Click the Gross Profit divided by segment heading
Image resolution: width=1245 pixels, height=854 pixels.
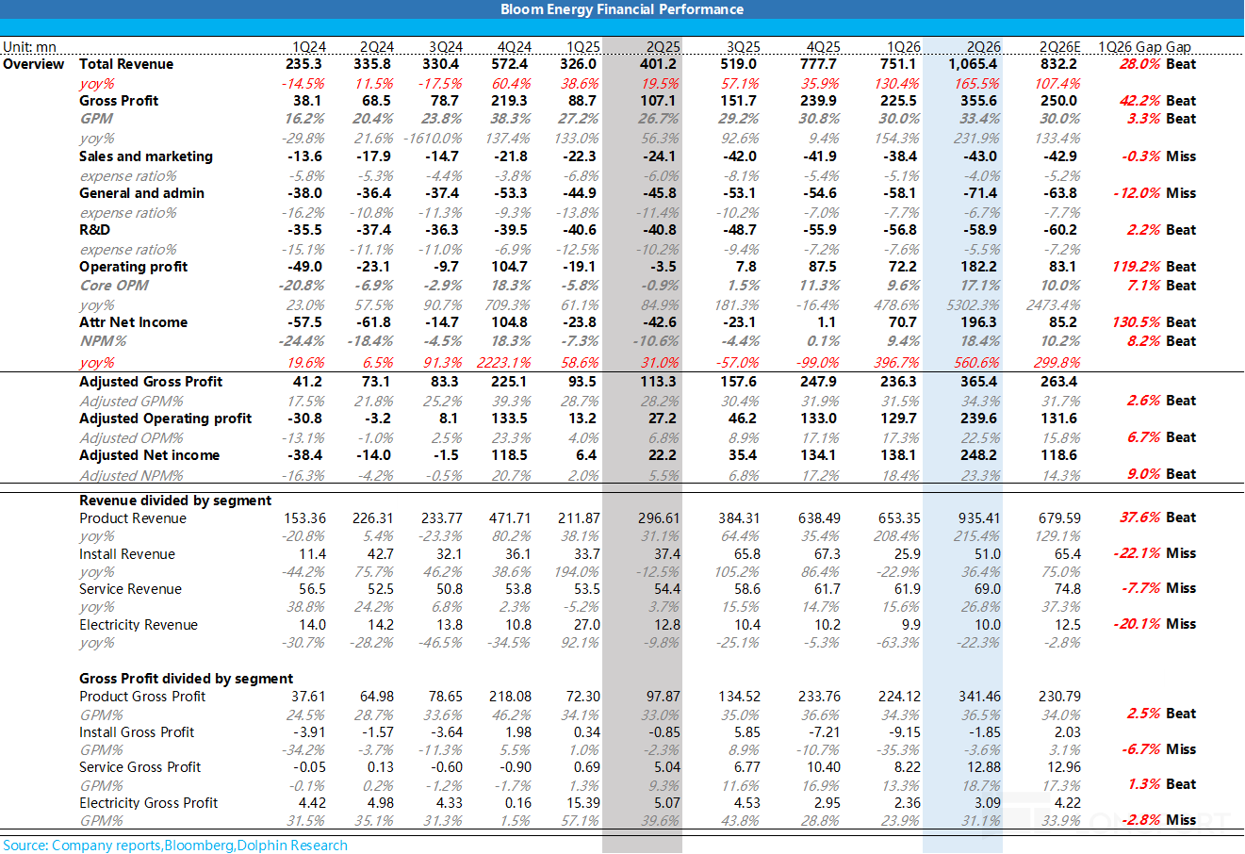click(x=187, y=679)
